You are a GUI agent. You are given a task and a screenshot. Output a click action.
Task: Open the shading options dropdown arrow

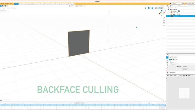click(165, 8)
